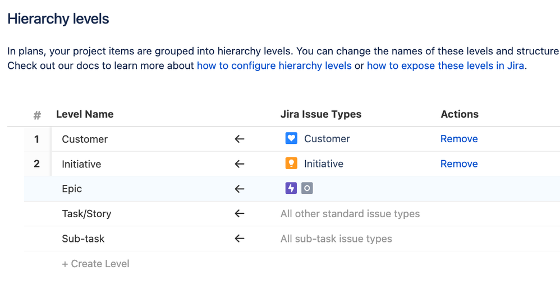Remove the Initiative hierarchy level

(x=458, y=164)
